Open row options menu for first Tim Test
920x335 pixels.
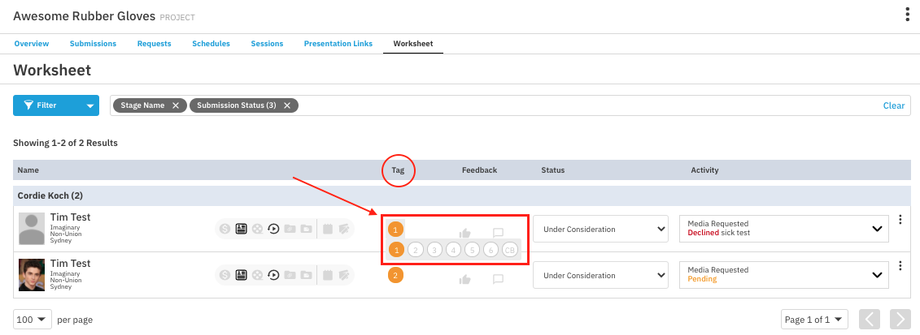900,220
